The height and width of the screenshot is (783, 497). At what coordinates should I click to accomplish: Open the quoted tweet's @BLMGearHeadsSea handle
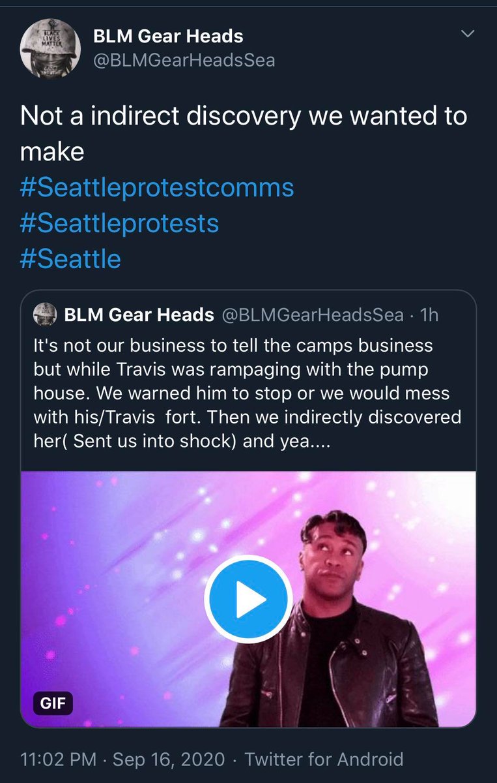[313, 315]
